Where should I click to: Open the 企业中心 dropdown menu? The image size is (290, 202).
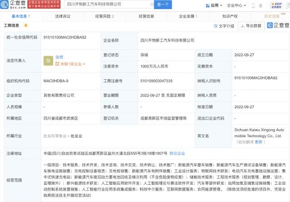[237, 5]
